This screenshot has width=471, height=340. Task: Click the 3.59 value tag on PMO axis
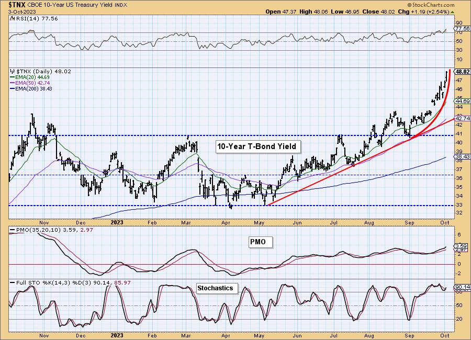pyautogui.click(x=461, y=246)
